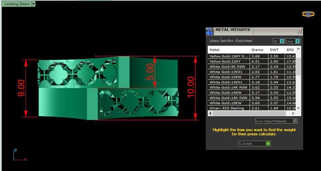The image size is (321, 171).
Task: Click the Metal Weights cone icon
Action: pos(209,31)
